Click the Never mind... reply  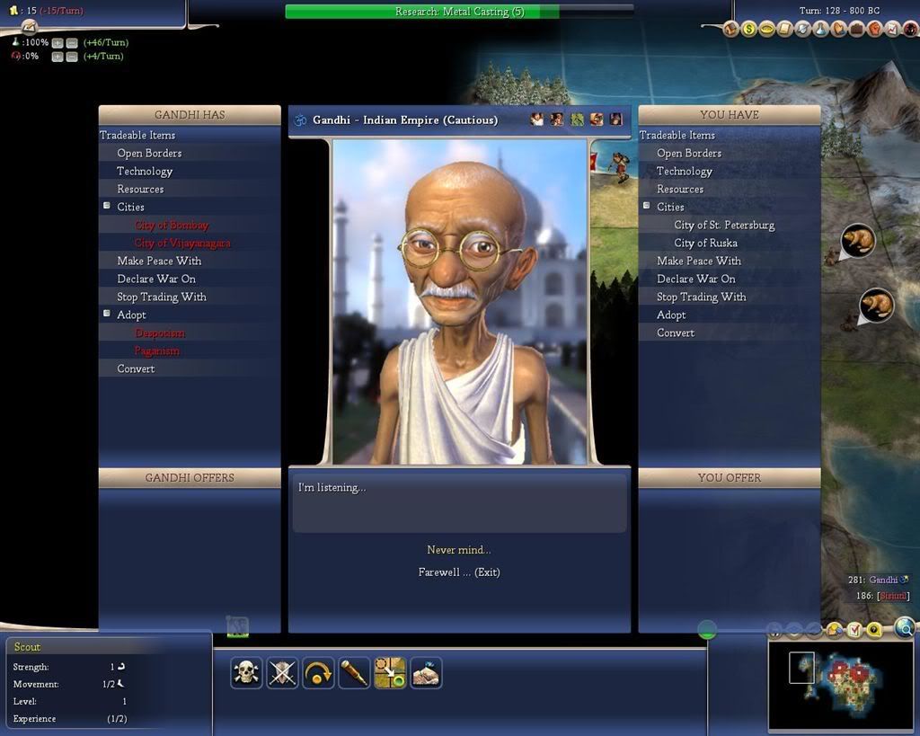tap(459, 550)
